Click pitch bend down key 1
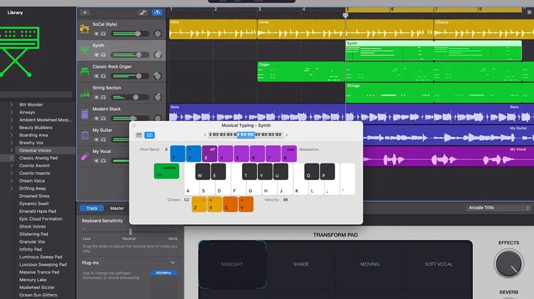The image size is (534, 299). pyautogui.click(x=178, y=154)
